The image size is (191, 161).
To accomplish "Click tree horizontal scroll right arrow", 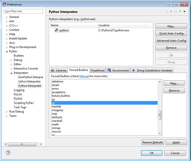I will (41, 144).
